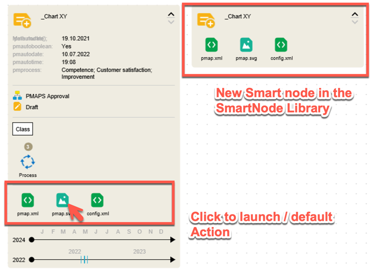This screenshot has height=273, width=376.
Task: Click the circular Process icon
Action: (x=27, y=161)
